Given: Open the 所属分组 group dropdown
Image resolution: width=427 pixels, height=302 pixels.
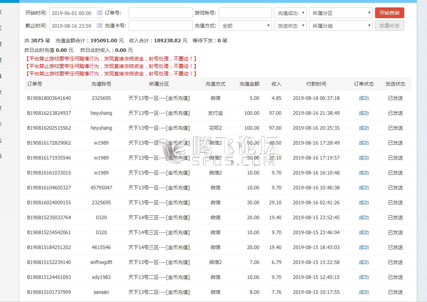Looking at the screenshot, I should 341,26.
